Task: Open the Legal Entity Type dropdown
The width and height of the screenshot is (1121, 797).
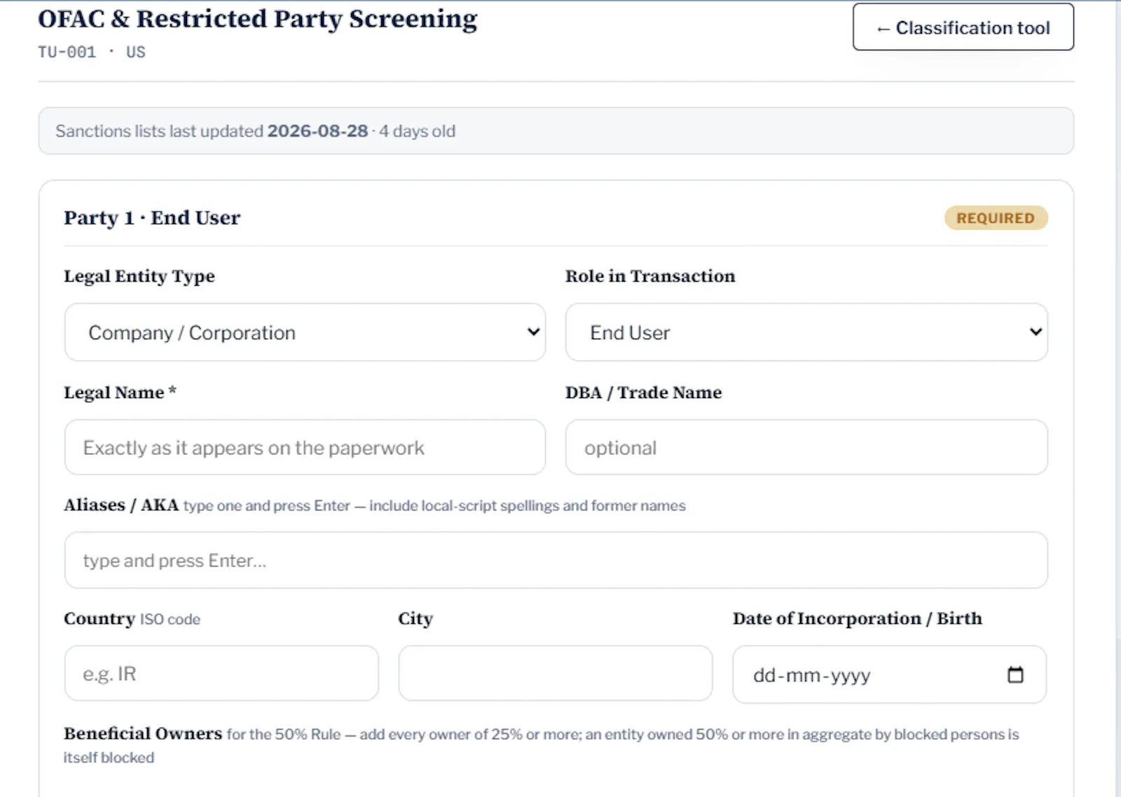Action: 305,332
